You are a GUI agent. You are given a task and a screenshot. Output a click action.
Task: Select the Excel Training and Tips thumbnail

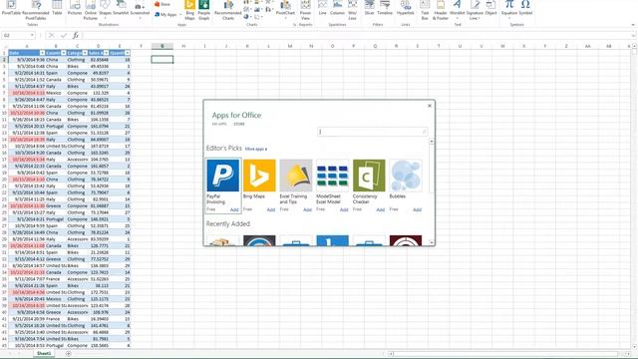pyautogui.click(x=296, y=176)
